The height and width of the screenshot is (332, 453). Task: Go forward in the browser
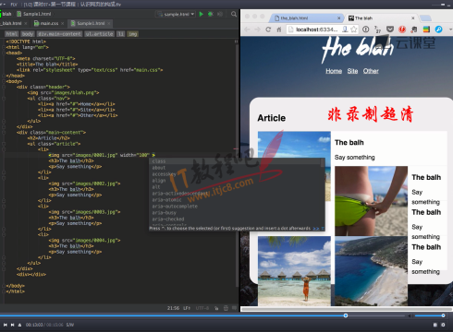point(257,30)
